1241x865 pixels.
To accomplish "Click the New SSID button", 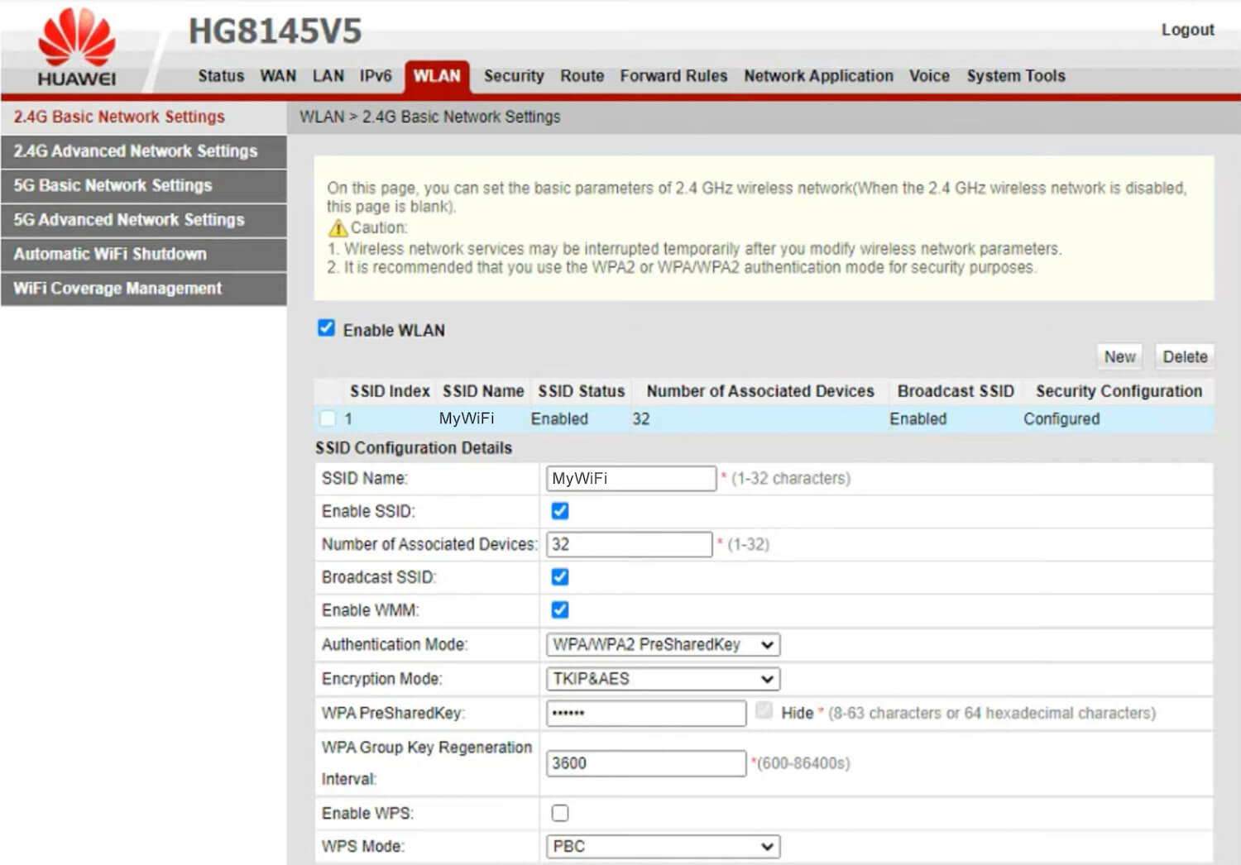I will pyautogui.click(x=1119, y=356).
